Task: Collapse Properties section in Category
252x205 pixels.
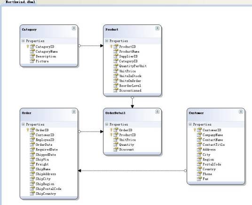Action: tap(23, 41)
